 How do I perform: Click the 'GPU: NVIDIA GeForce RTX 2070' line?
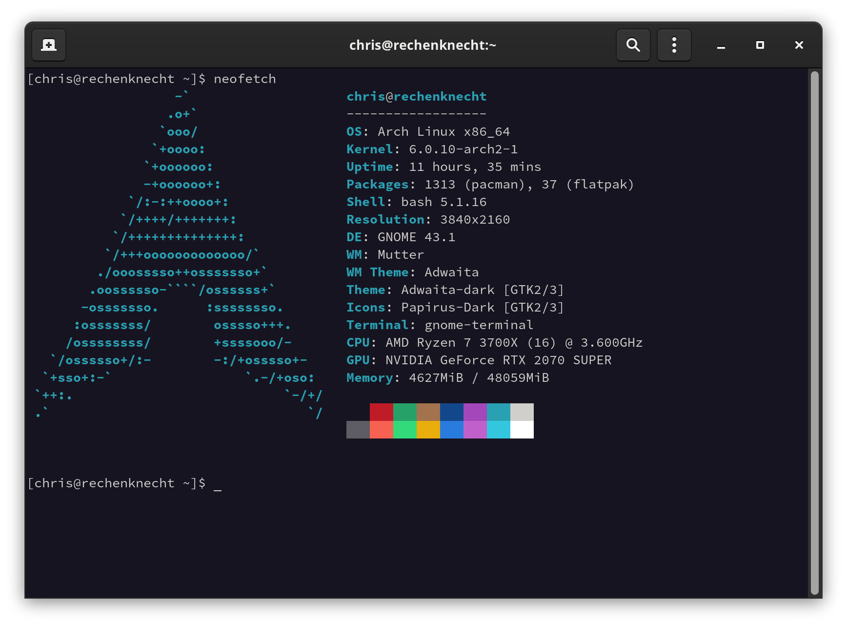pos(479,360)
